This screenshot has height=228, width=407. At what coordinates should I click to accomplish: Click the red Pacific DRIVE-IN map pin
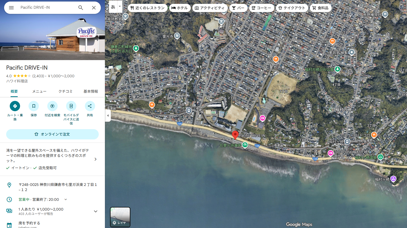pos(235,135)
